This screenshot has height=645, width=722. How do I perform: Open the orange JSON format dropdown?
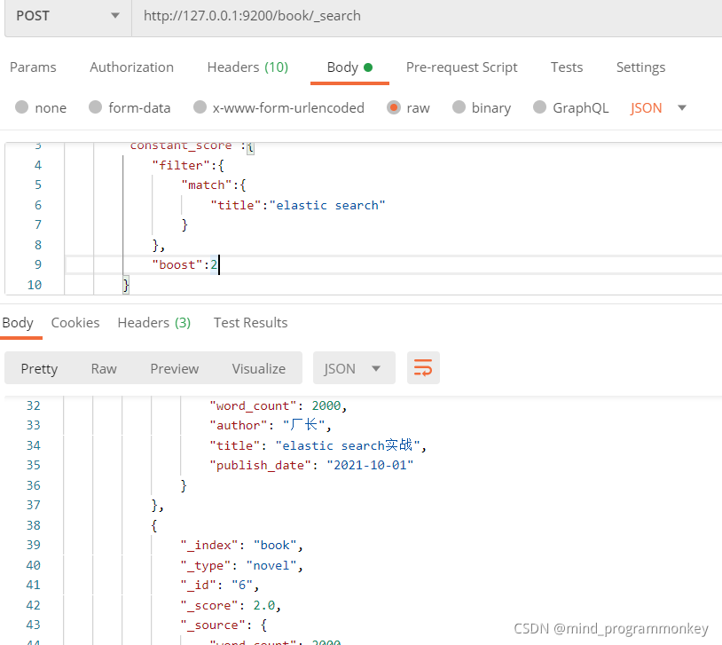coord(658,108)
